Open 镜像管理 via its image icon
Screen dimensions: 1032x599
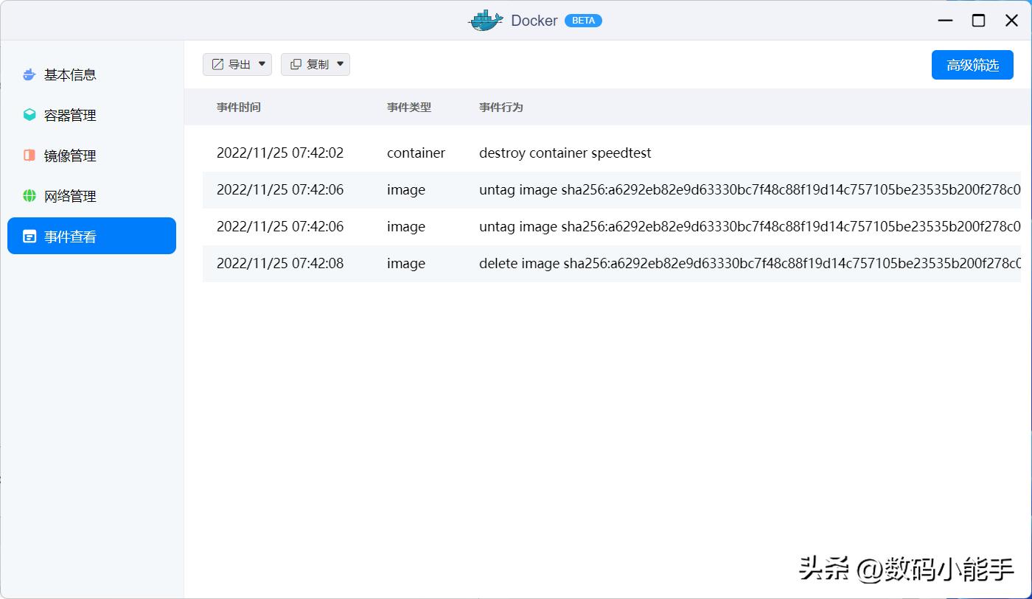[x=29, y=155]
